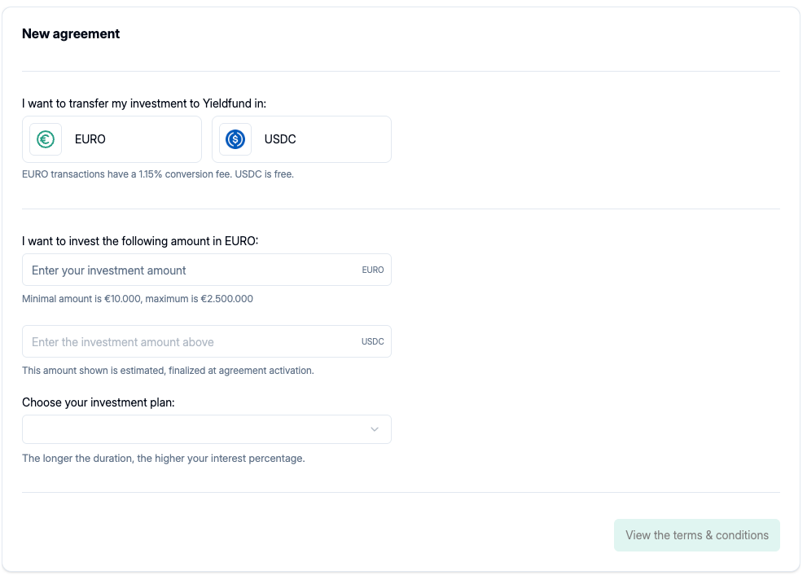This screenshot has height=580, width=807.
Task: Click the estimated USDC amount field
Action: (206, 341)
